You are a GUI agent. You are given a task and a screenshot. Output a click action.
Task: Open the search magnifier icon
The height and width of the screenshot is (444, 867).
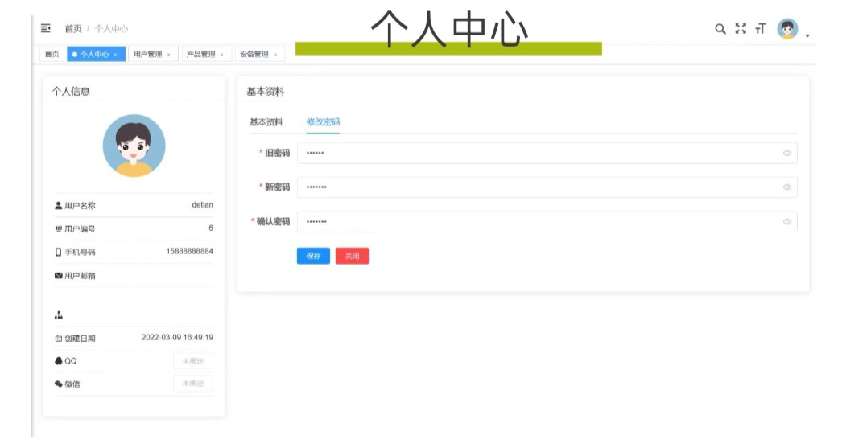(720, 29)
